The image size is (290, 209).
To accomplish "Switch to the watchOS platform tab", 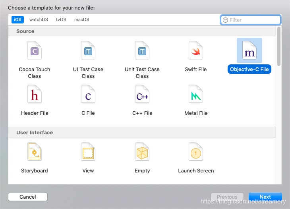I will coord(39,19).
